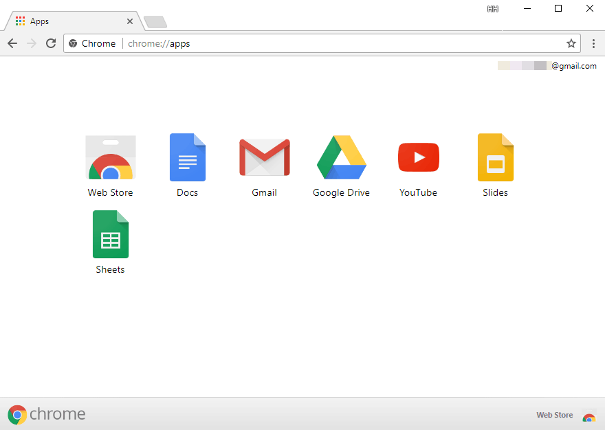Viewport: 605px width, 430px height.
Task: Open the YouTube app icon
Action: (419, 157)
